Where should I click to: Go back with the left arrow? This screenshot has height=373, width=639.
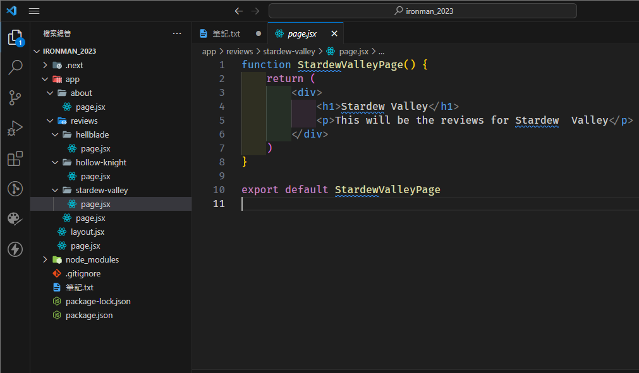239,11
